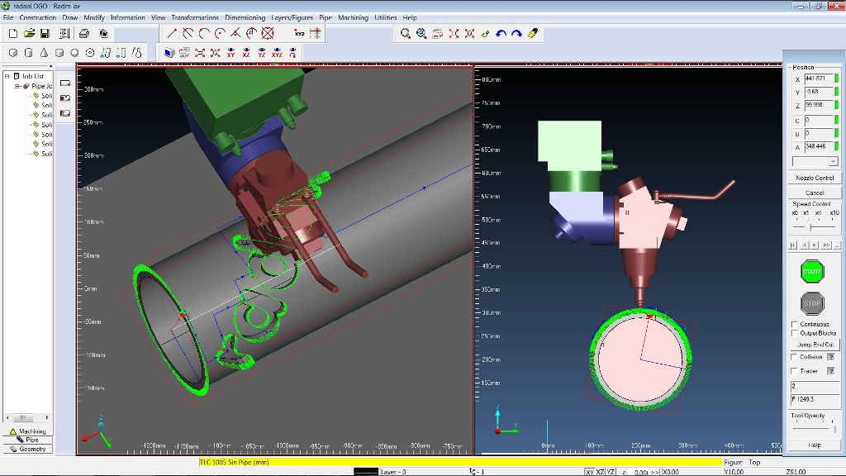Switch to the Geometry tab
Image resolution: width=846 pixels, height=476 pixels.
click(x=28, y=449)
